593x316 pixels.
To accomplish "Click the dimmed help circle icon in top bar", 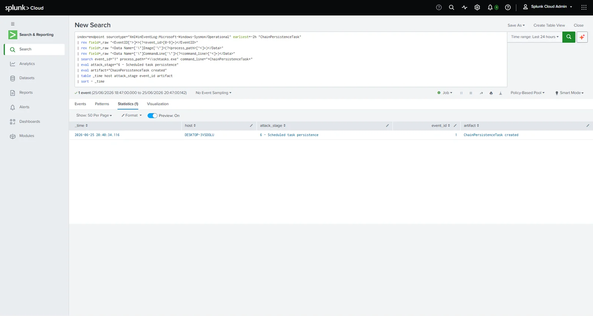I will 439,7.
